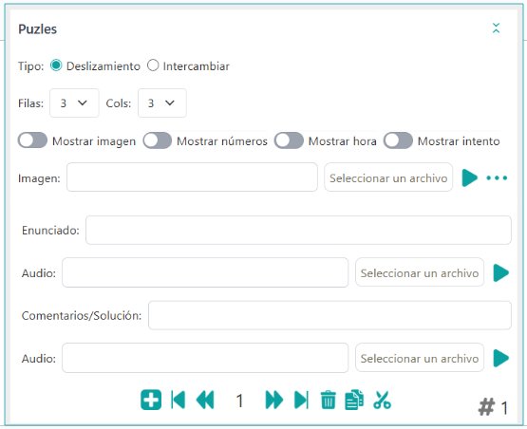Open more image options ellipsis
The height and width of the screenshot is (429, 527).
pos(497,177)
